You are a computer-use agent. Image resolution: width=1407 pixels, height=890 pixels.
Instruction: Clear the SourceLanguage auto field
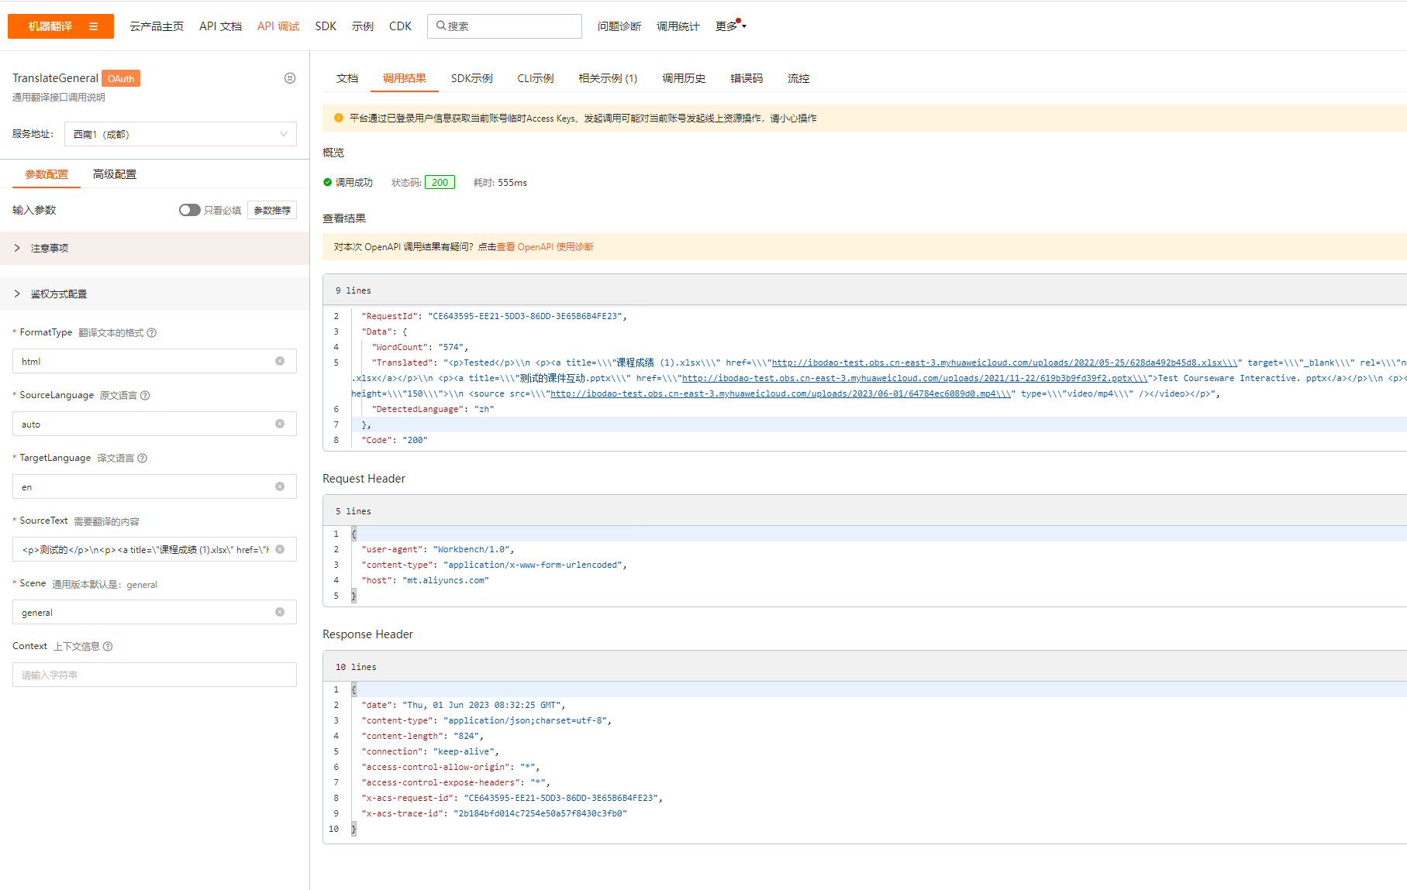tap(280, 424)
